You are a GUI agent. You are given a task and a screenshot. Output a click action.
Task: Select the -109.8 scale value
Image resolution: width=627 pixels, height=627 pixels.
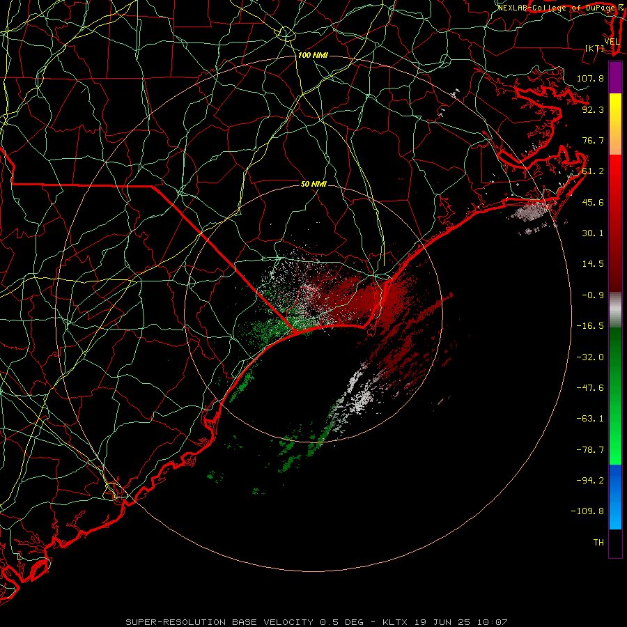click(x=587, y=511)
